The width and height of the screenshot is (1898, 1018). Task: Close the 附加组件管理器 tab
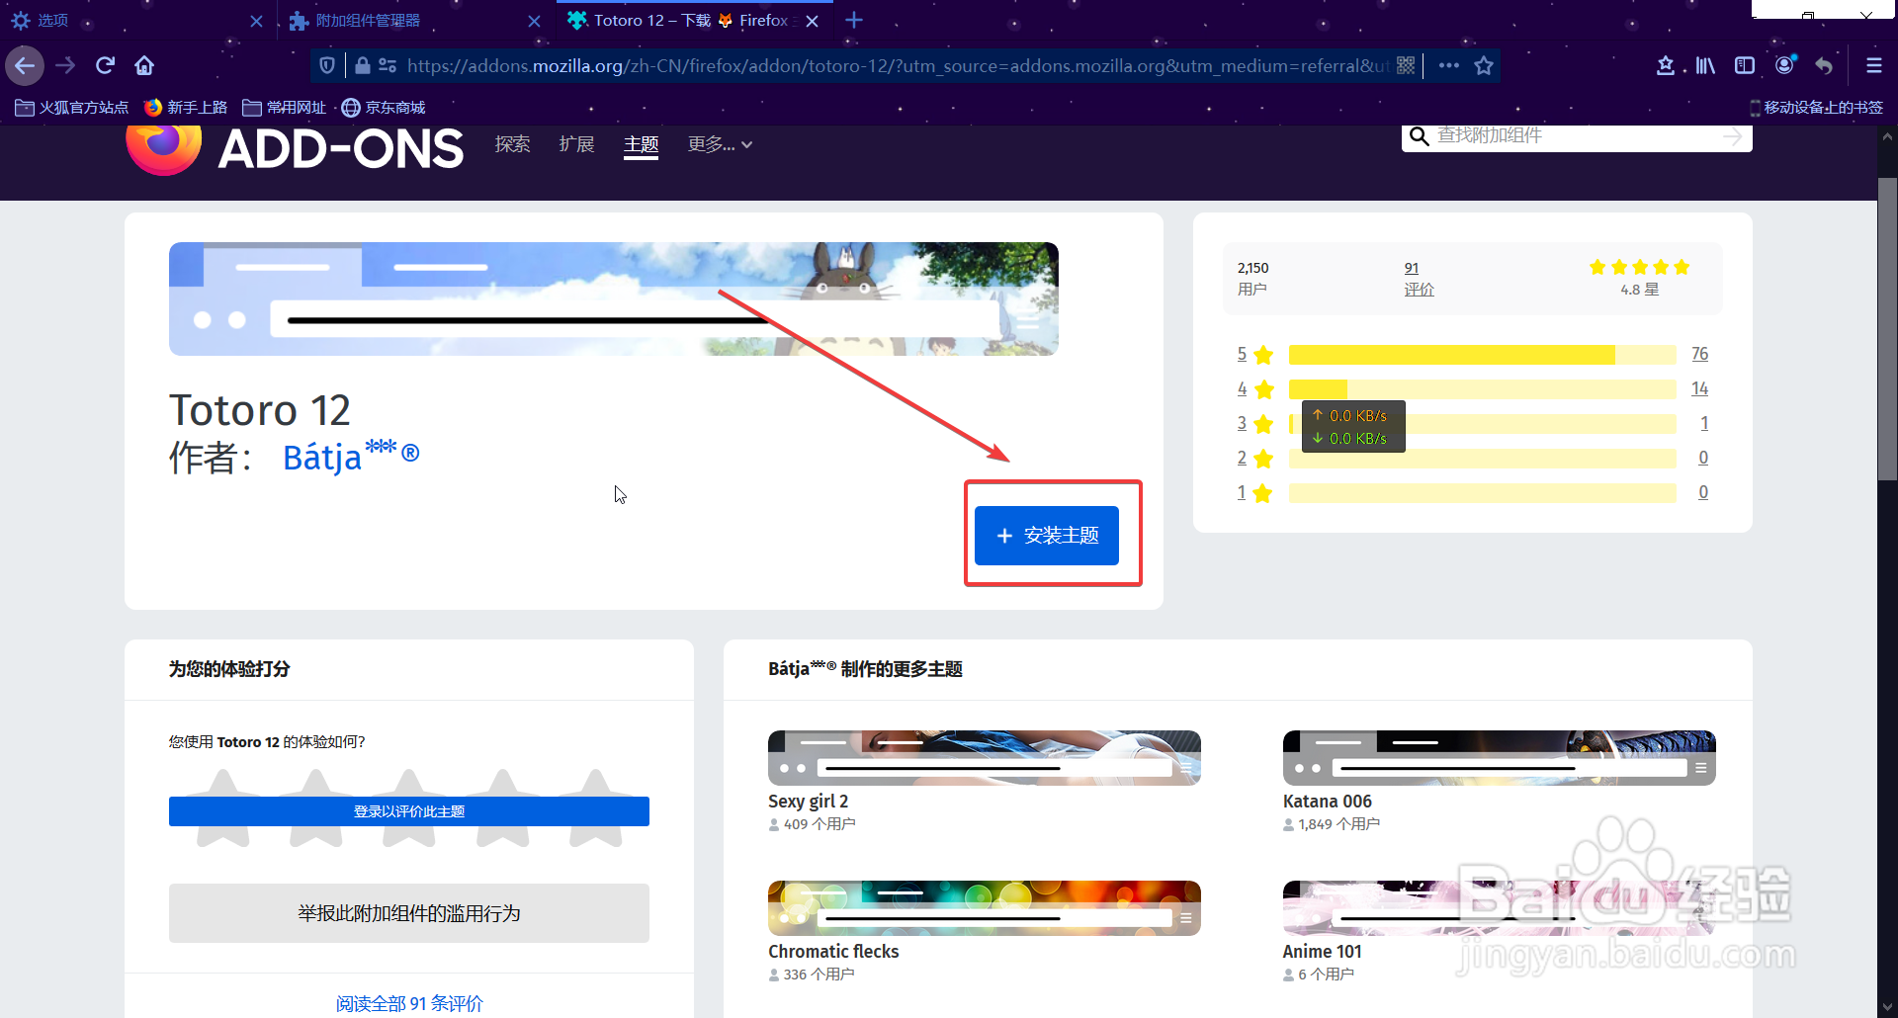pos(534,21)
